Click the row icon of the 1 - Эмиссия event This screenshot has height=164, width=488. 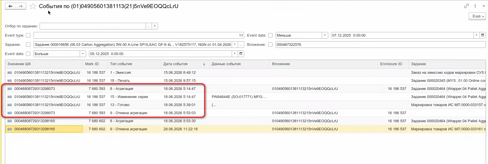click(x=10, y=73)
